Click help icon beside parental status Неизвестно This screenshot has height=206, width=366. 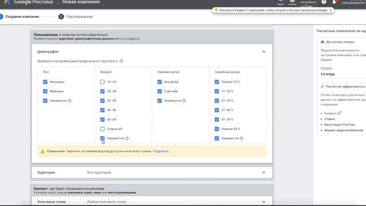click(x=184, y=101)
